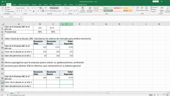Screen dimensions: 170x96
Task: Open the Archivo tab
Action: tap(3, 5)
